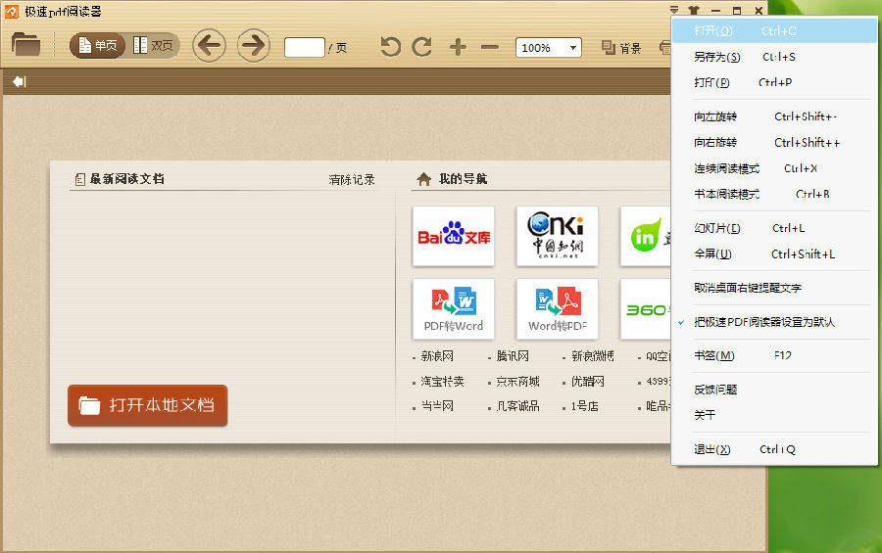The image size is (882, 553).
Task: Click the open folder icon in toolbar
Action: 25,45
